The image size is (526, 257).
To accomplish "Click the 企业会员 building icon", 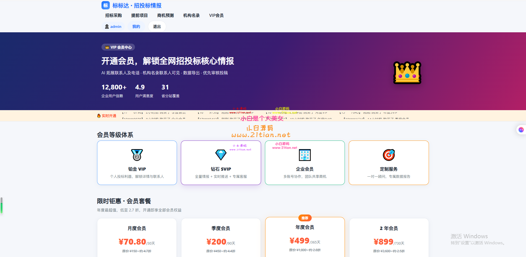I will click(305, 155).
